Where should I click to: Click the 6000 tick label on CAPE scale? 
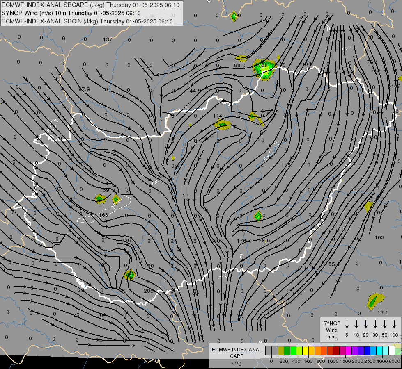pos(394,361)
